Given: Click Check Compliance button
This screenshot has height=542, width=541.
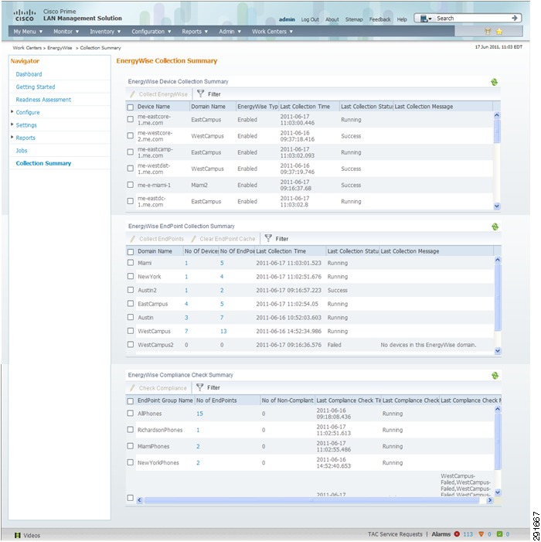Looking at the screenshot, I should tap(158, 388).
